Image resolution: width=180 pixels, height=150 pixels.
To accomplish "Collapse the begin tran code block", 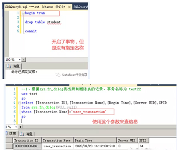I will tap(23, 13).
